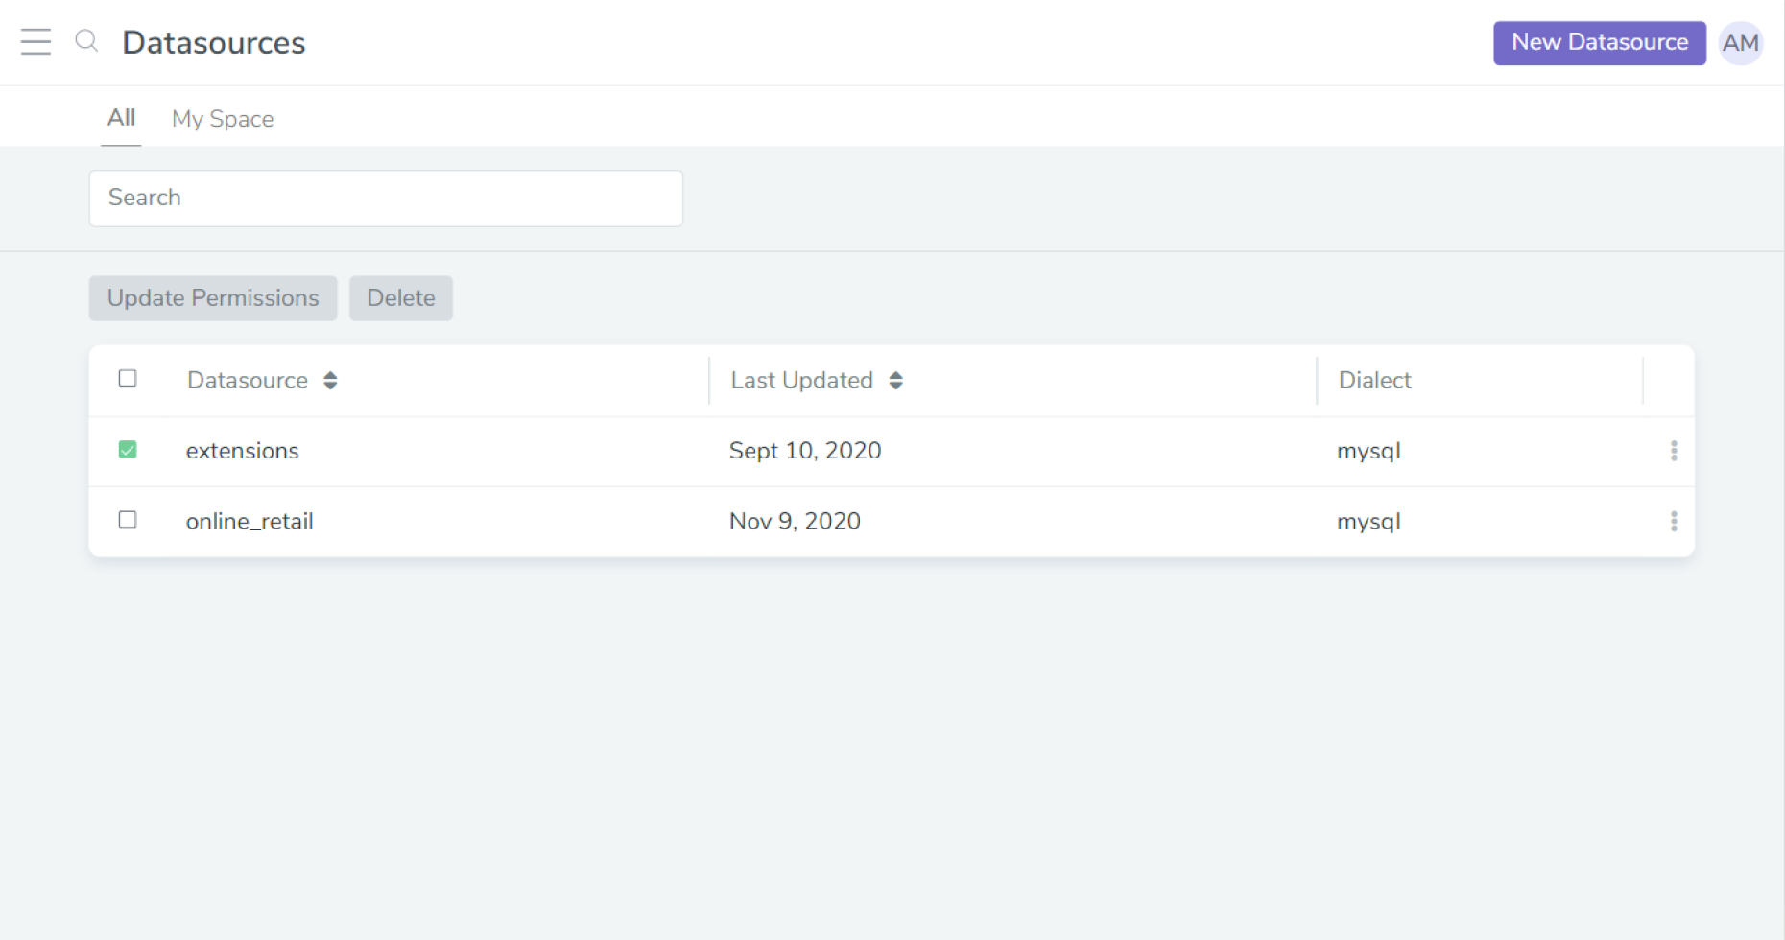The image size is (1785, 940).
Task: Click inside the Search input field
Action: pos(385,198)
